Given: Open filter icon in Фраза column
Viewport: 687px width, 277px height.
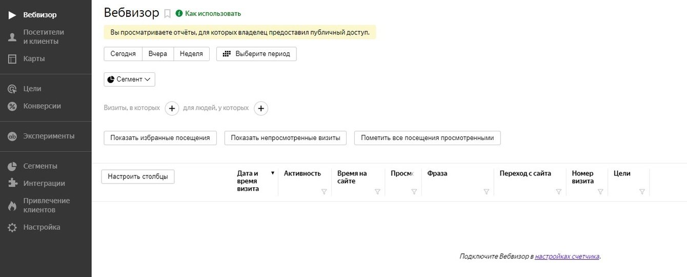Looking at the screenshot, I should 487,192.
